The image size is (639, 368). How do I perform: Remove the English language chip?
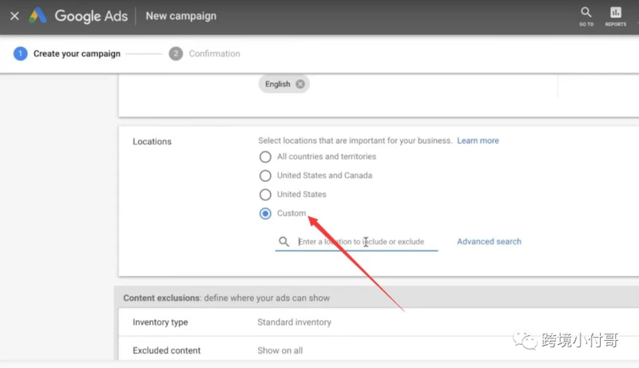[x=300, y=84]
